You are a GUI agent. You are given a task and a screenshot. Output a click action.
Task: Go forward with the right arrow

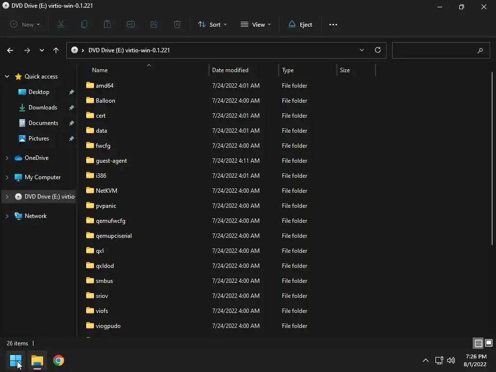pos(27,50)
